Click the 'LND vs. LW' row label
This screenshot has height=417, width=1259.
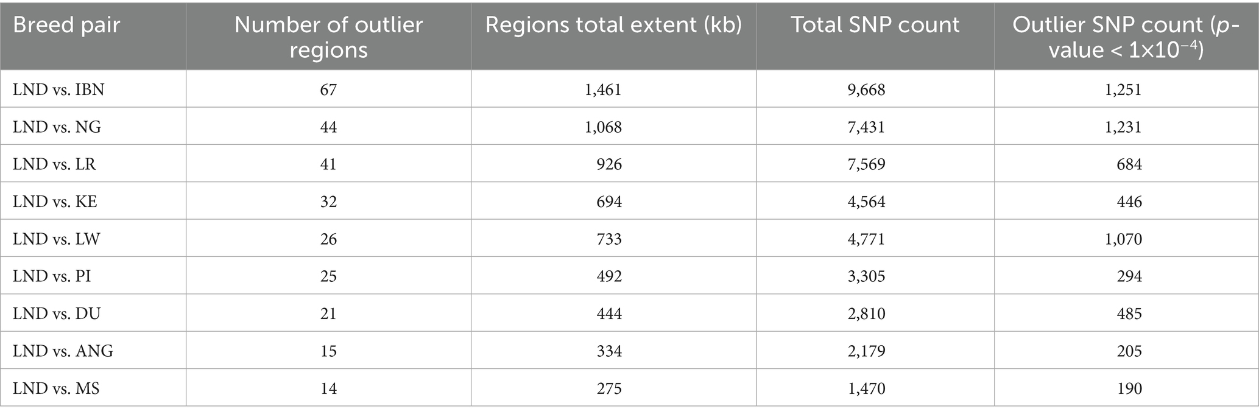56,239
